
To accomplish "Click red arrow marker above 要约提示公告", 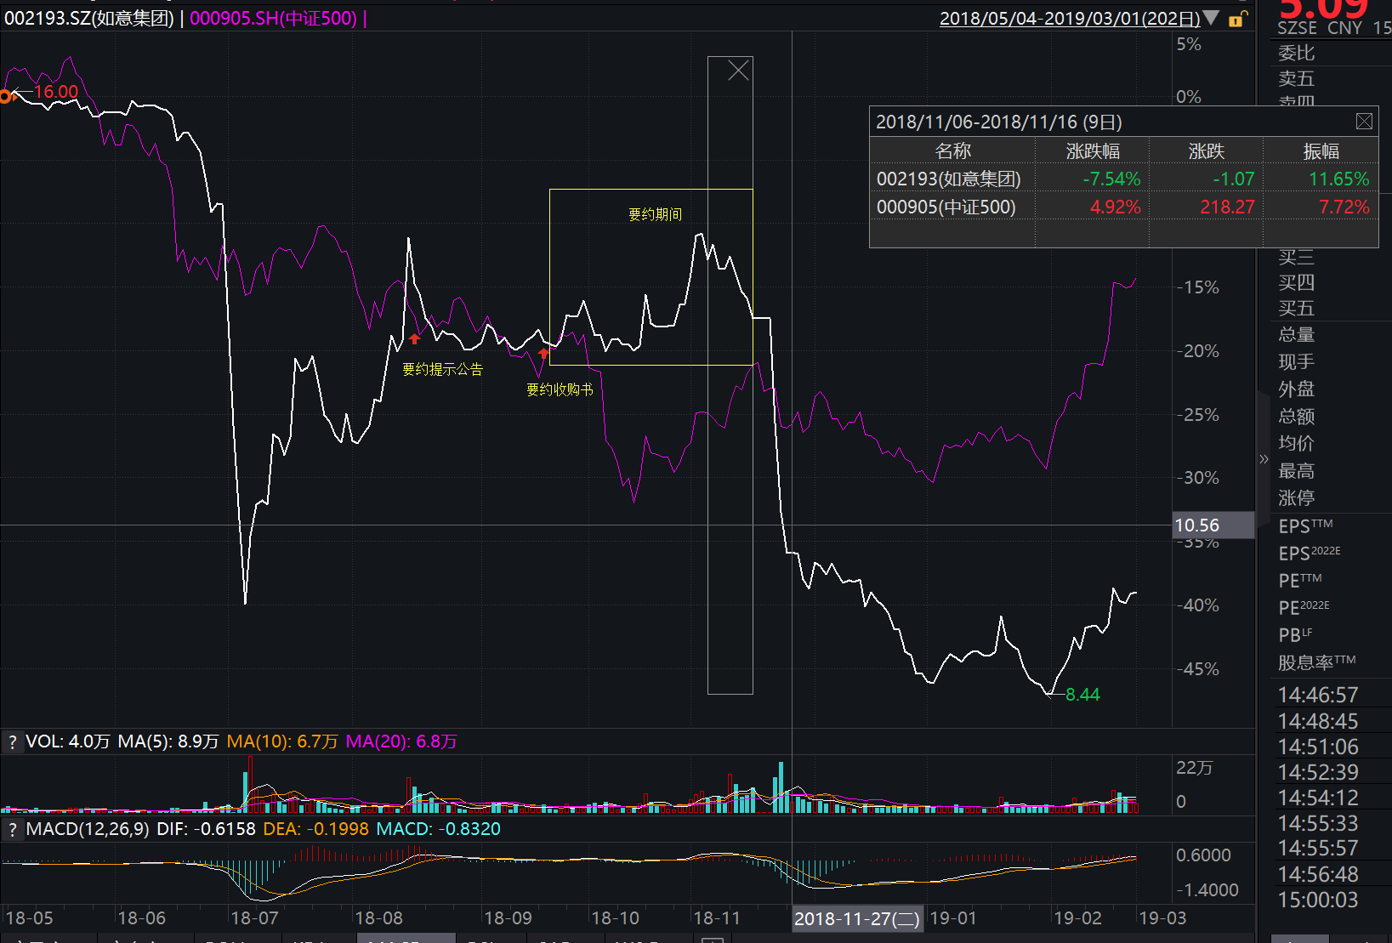I will (414, 338).
